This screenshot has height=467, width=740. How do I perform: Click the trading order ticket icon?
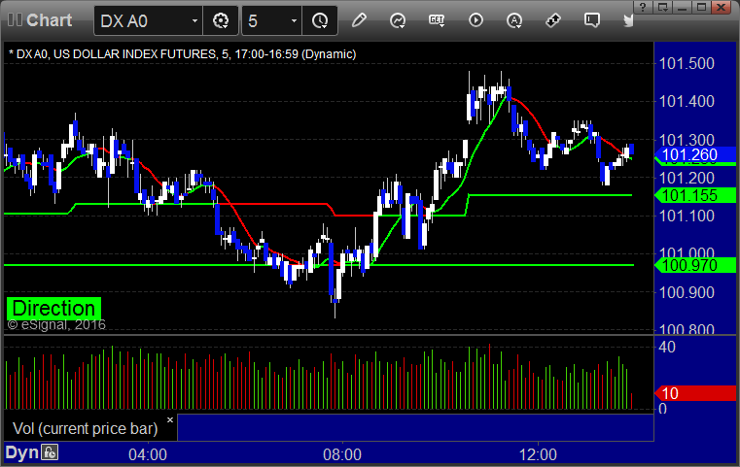tap(552, 20)
